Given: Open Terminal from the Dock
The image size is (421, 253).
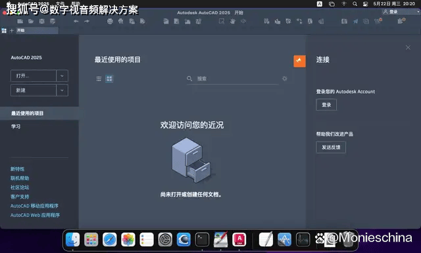Looking at the screenshot, I should click(x=202, y=239).
